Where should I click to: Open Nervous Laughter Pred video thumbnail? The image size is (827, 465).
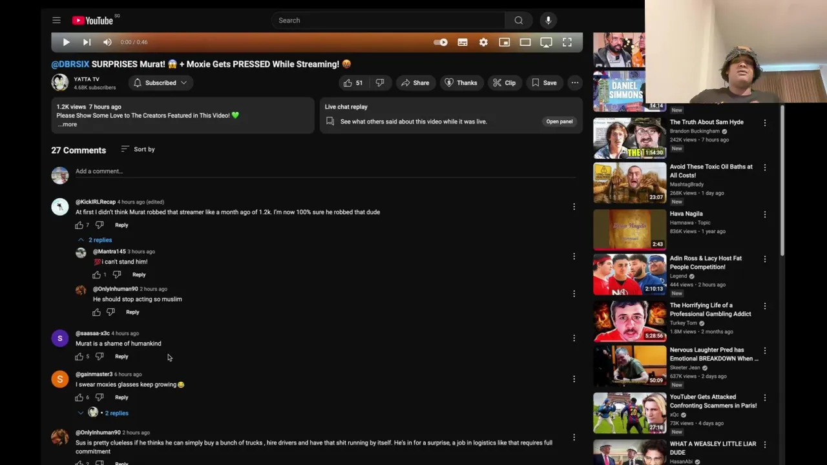point(629,365)
